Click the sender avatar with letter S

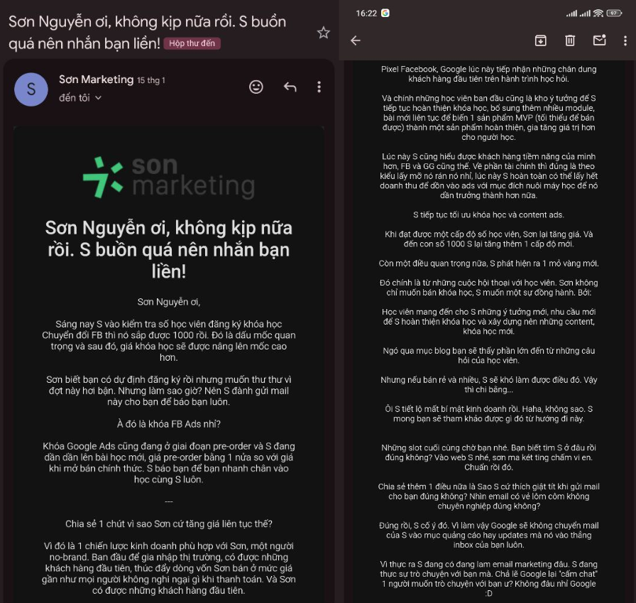click(x=31, y=89)
